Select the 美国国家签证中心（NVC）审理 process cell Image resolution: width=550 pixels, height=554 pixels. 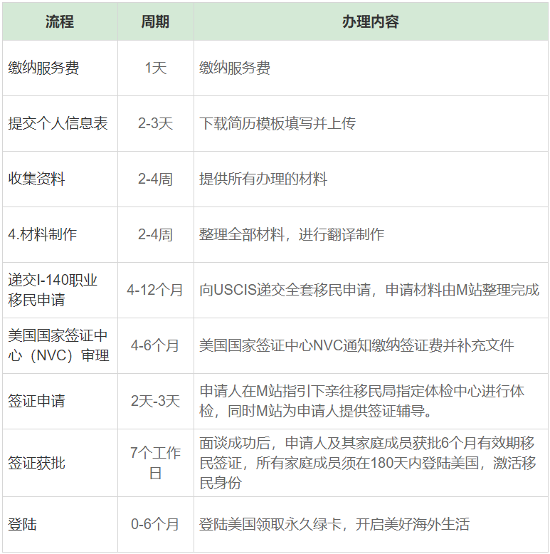point(58,345)
